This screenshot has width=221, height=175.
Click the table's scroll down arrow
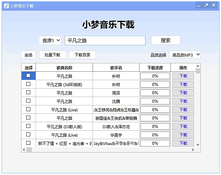point(198,145)
